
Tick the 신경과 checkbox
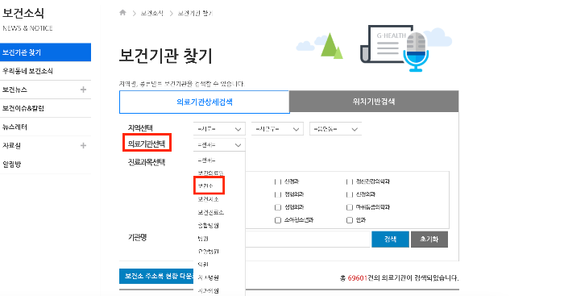click(x=278, y=181)
